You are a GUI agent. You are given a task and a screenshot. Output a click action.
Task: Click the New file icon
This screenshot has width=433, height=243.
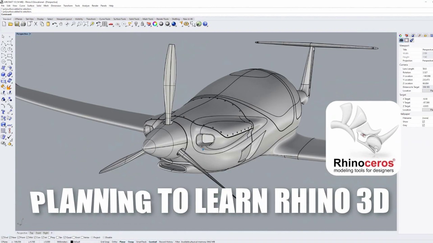click(4, 24)
